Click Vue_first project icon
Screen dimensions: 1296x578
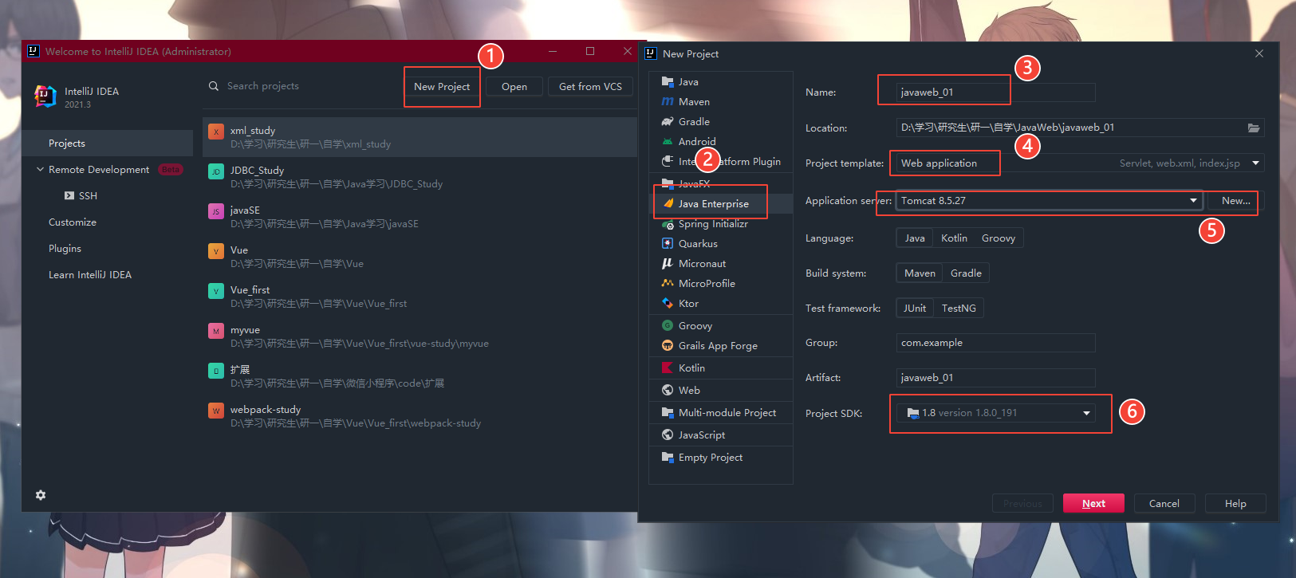[216, 291]
